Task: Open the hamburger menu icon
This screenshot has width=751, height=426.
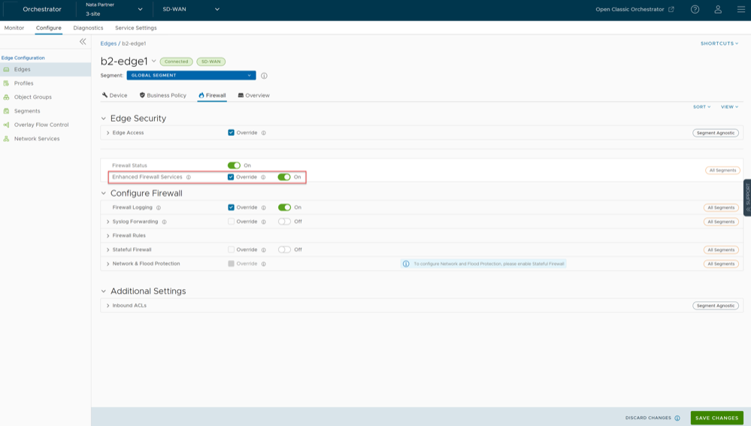Action: pos(740,10)
